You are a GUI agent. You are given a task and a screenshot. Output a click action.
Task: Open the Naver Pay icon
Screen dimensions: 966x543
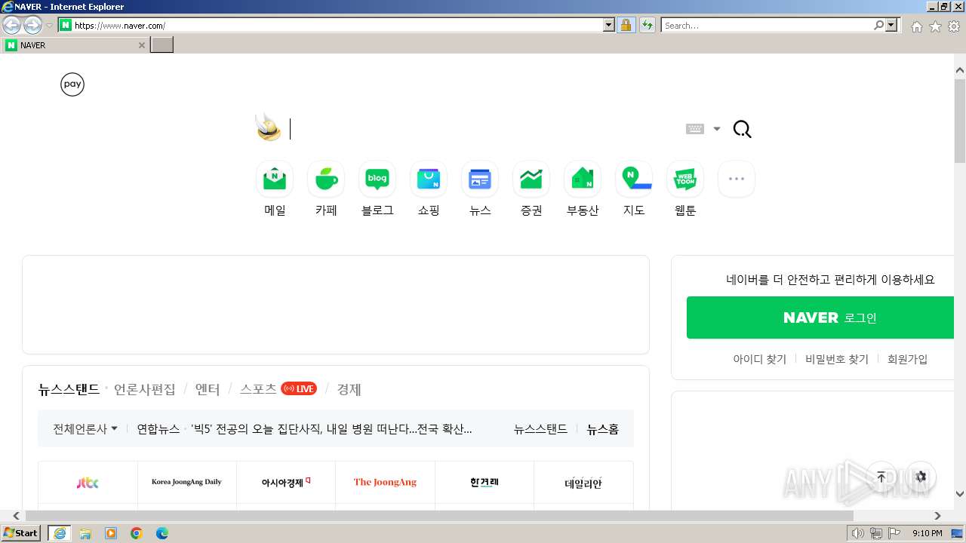pyautogui.click(x=72, y=84)
